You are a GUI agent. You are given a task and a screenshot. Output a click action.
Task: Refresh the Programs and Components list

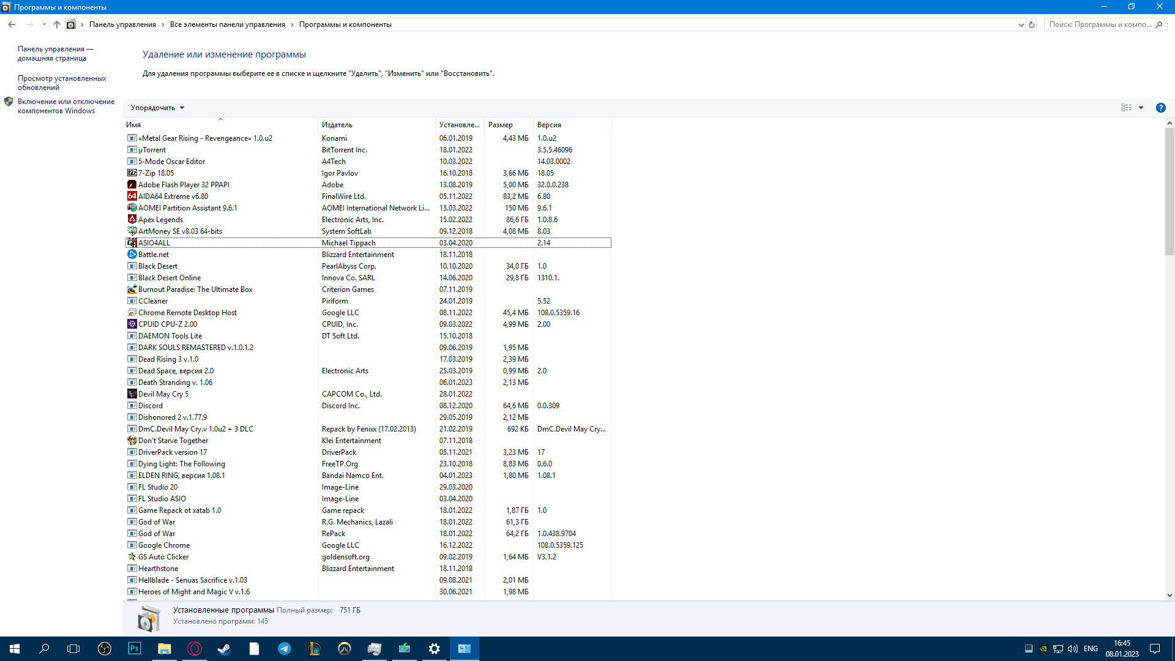point(1032,25)
